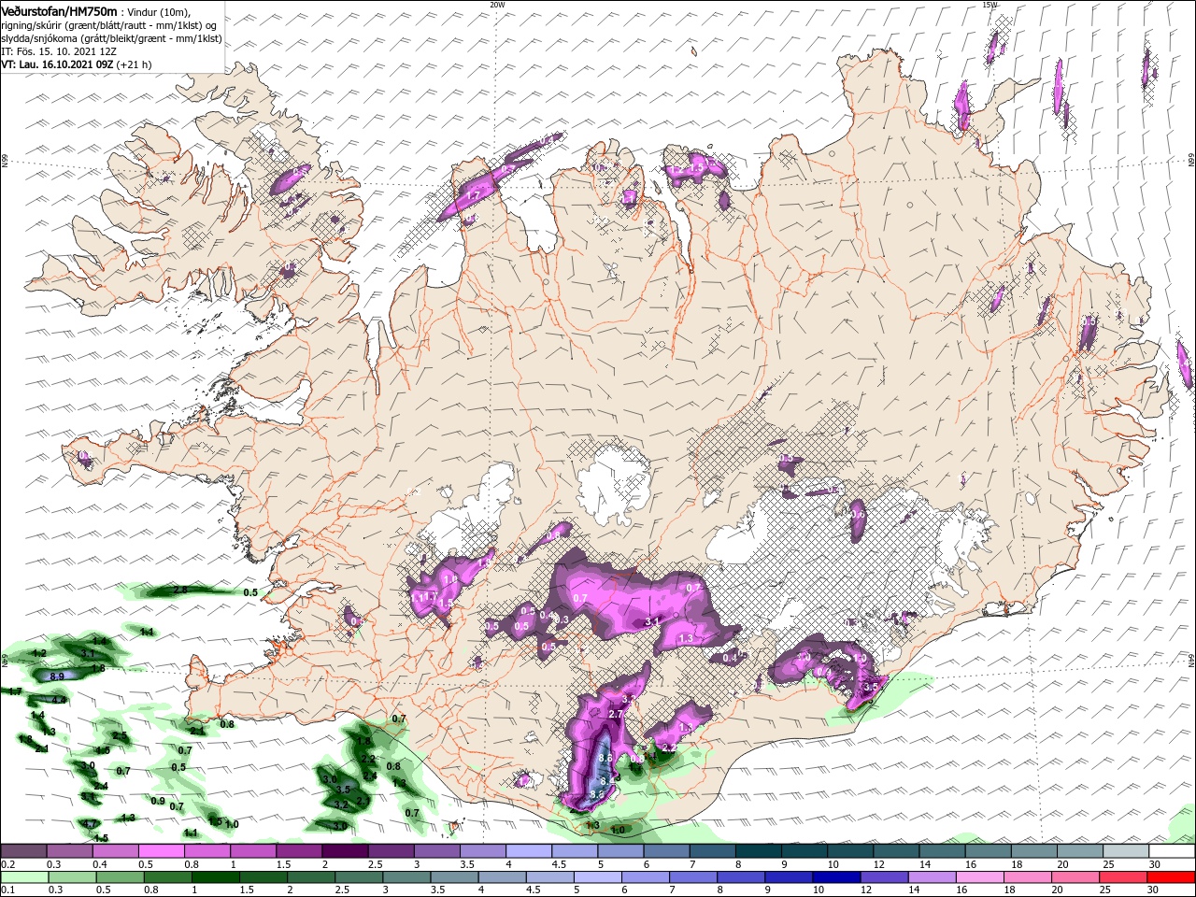Pick the upper legend swatch labeled 0.2
The image size is (1196, 897).
[x=23, y=851]
